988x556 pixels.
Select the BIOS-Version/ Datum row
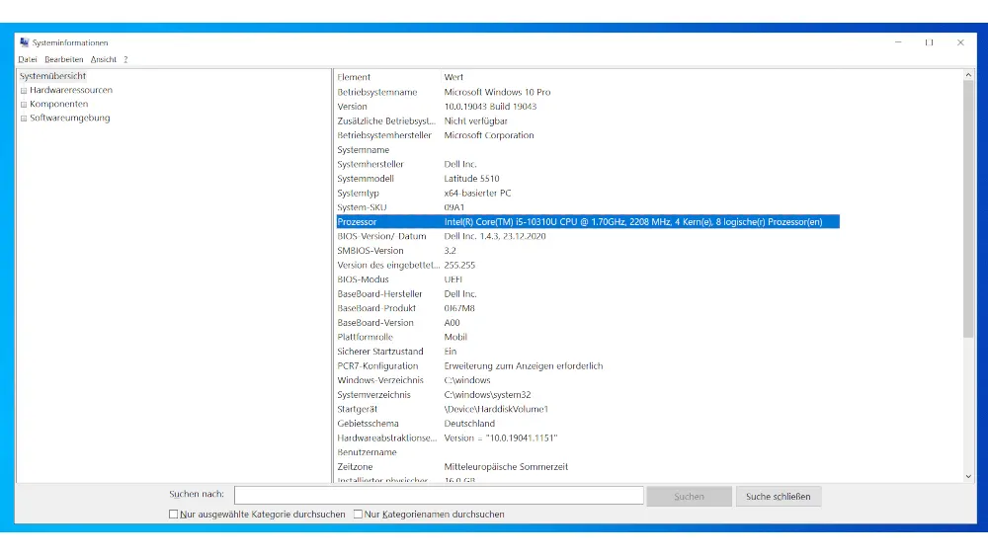tap(588, 236)
